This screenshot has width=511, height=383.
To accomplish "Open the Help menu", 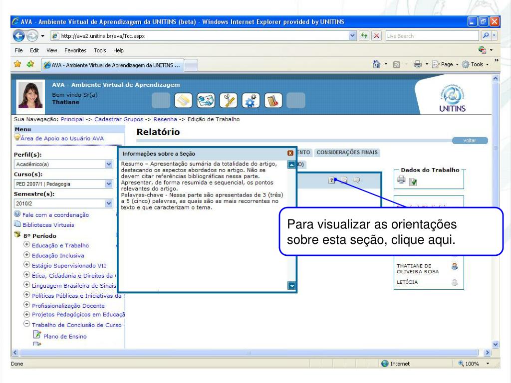I will pyautogui.click(x=118, y=50).
